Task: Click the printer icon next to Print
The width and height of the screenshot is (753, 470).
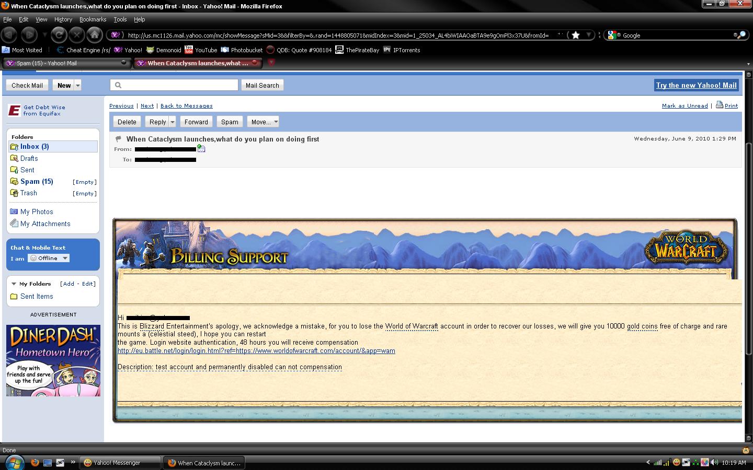Action: pos(720,104)
